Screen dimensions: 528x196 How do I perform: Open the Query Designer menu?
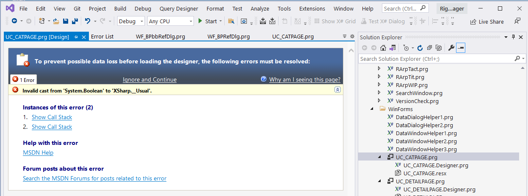click(x=179, y=8)
